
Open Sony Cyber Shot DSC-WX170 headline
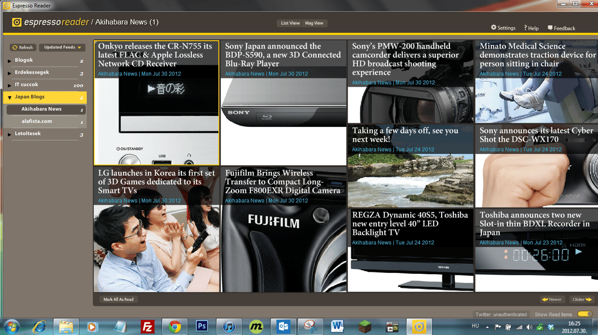point(536,135)
